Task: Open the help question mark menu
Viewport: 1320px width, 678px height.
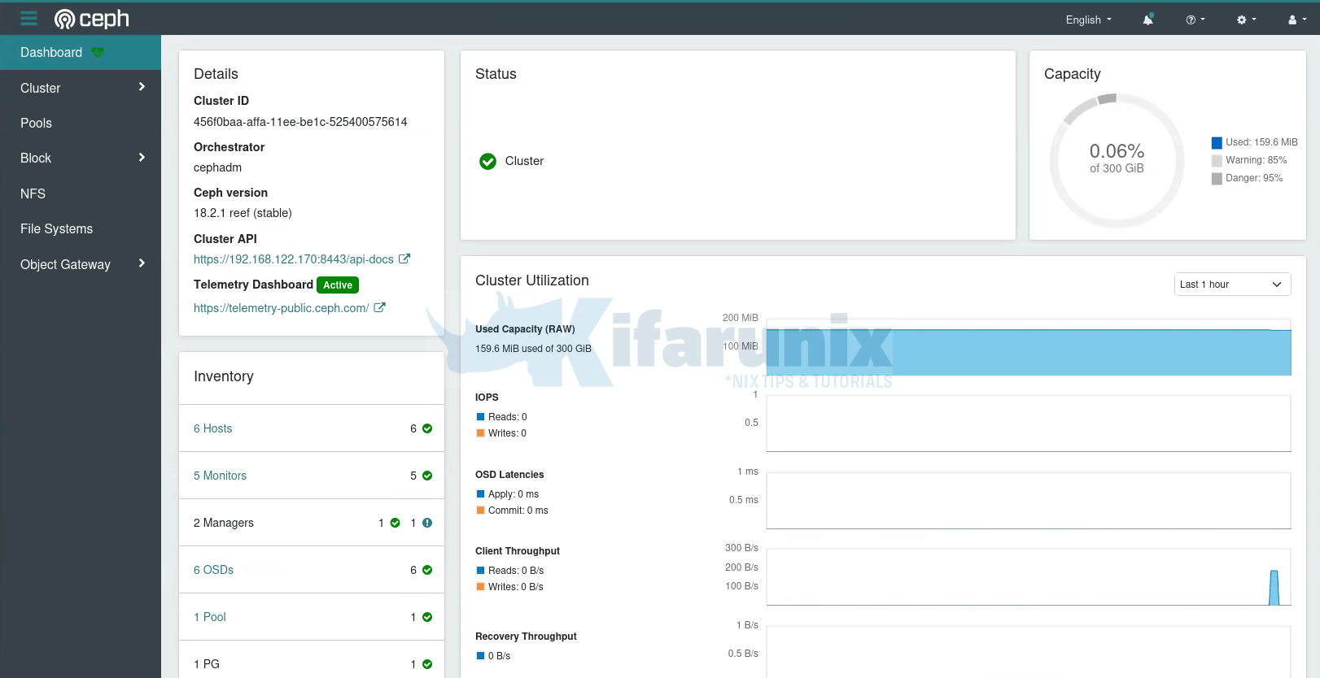Action: click(1195, 20)
